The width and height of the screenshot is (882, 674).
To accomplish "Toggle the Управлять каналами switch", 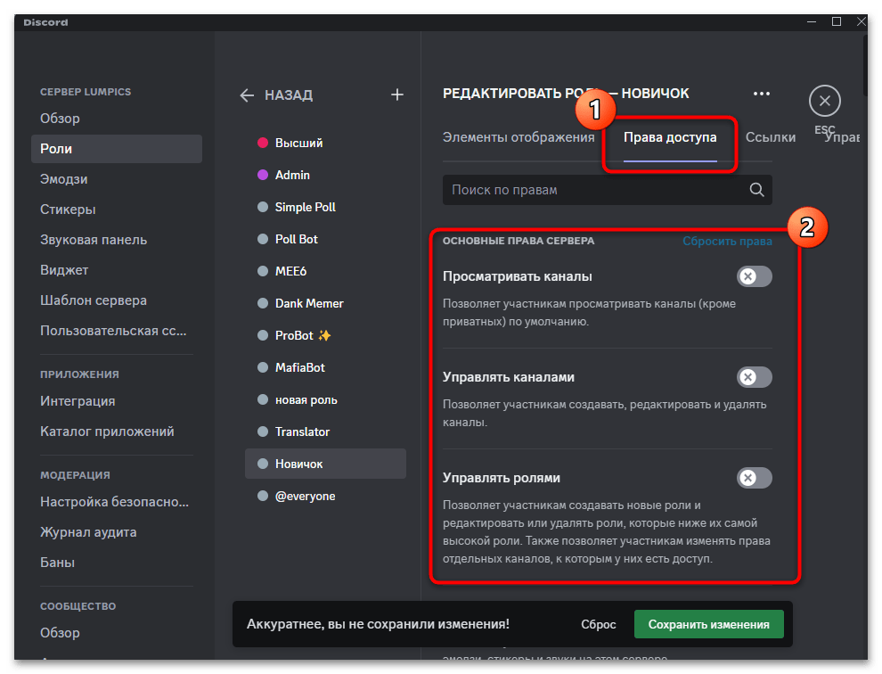I will 754,377.
